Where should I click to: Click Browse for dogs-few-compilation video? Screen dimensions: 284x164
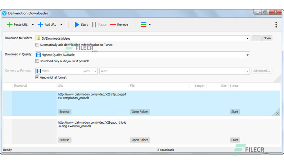(x=65, y=111)
